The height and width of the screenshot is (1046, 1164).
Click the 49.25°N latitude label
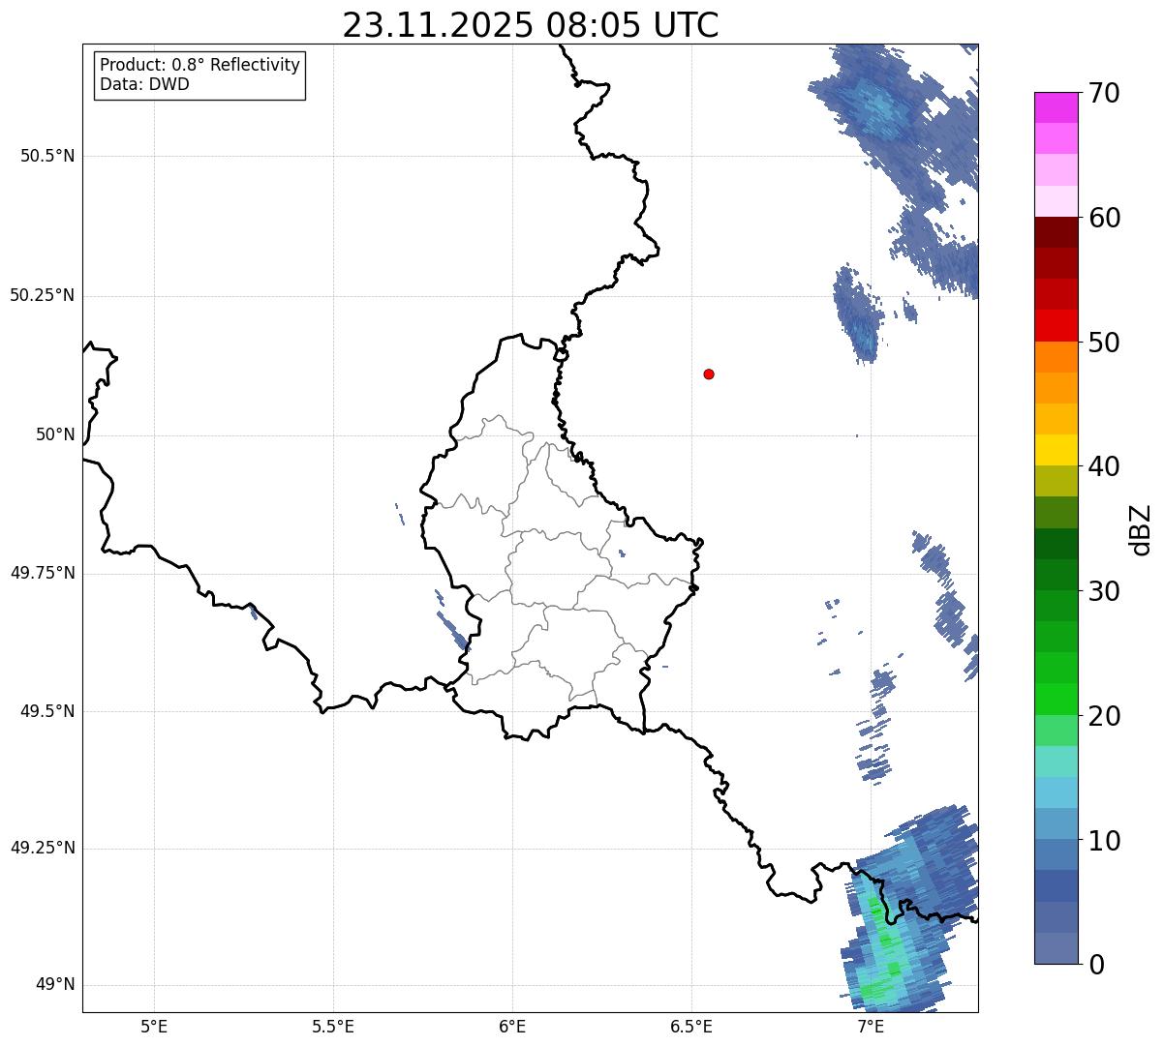click(43, 848)
